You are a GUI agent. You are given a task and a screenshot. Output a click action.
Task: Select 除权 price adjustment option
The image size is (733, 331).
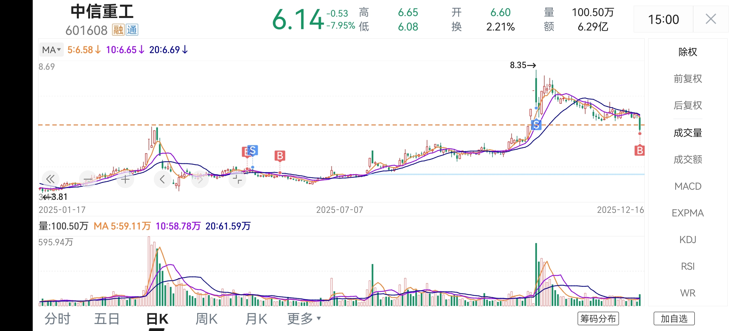click(x=687, y=52)
